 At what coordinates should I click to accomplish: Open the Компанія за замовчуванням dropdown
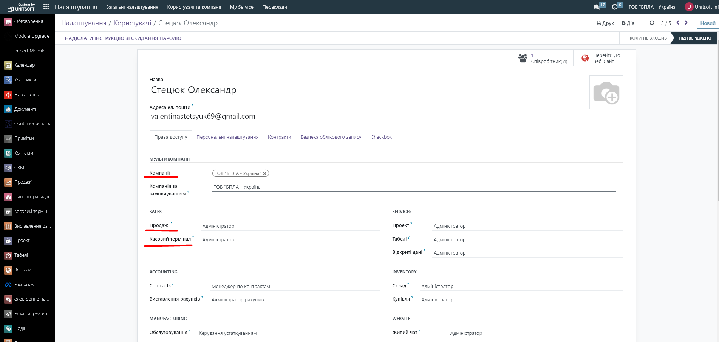[414, 187]
